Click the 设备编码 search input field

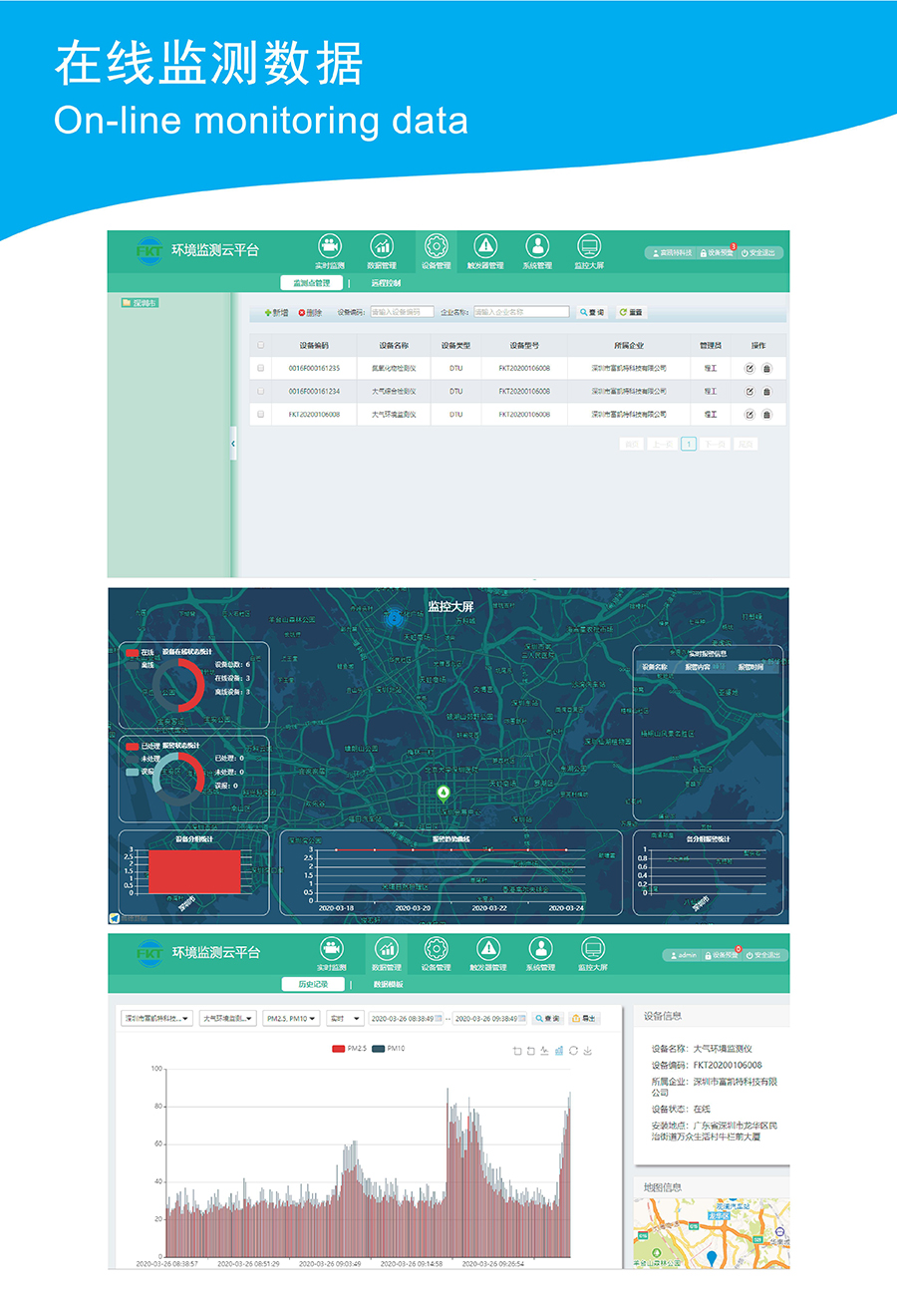[402, 312]
